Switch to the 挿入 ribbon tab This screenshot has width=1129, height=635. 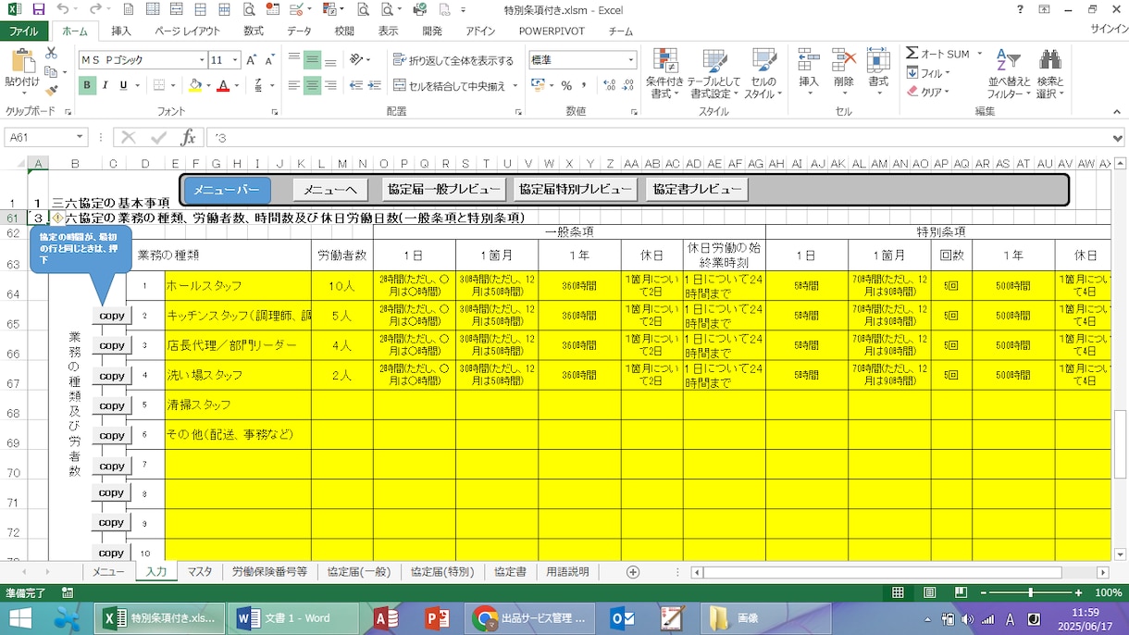121,31
